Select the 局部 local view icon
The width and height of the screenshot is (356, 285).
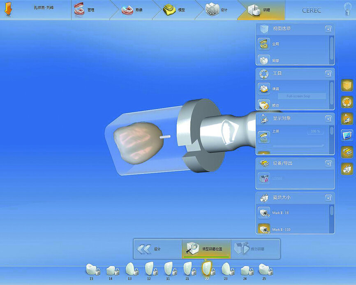pyautogui.click(x=264, y=60)
